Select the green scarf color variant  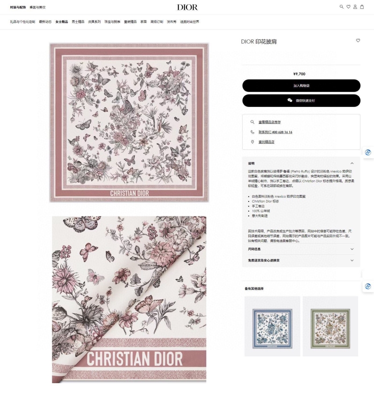pyautogui.click(x=331, y=327)
